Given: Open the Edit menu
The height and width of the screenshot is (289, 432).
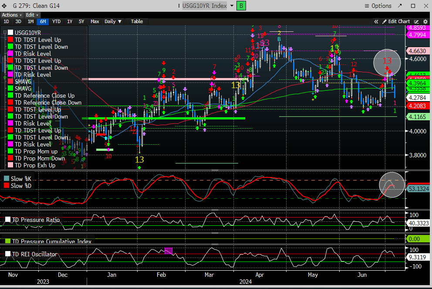Looking at the screenshot, I should 32,15.
